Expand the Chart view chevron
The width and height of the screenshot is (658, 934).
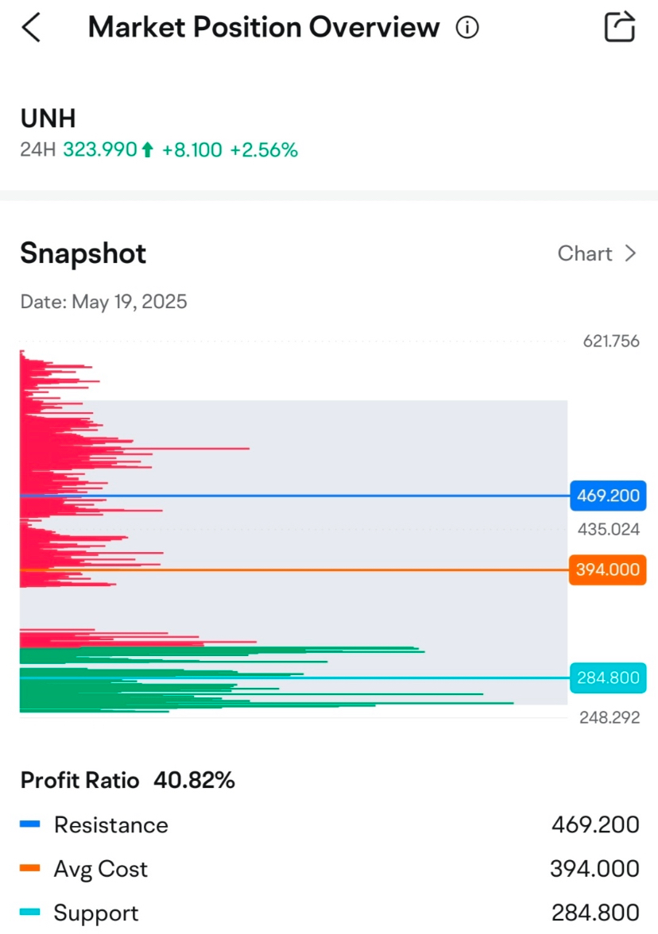coord(631,253)
